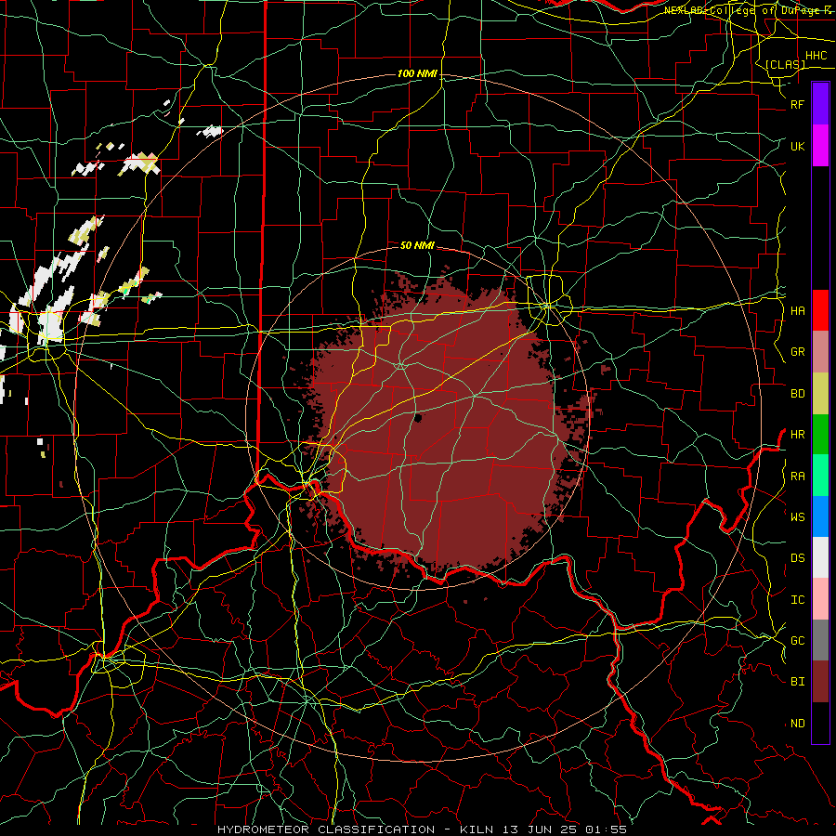Click the gray GC legend swatch

[820, 640]
